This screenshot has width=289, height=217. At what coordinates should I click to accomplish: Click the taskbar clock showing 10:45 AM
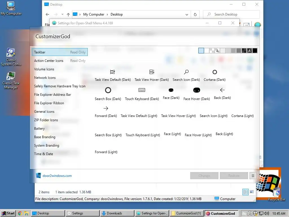(x=279, y=213)
